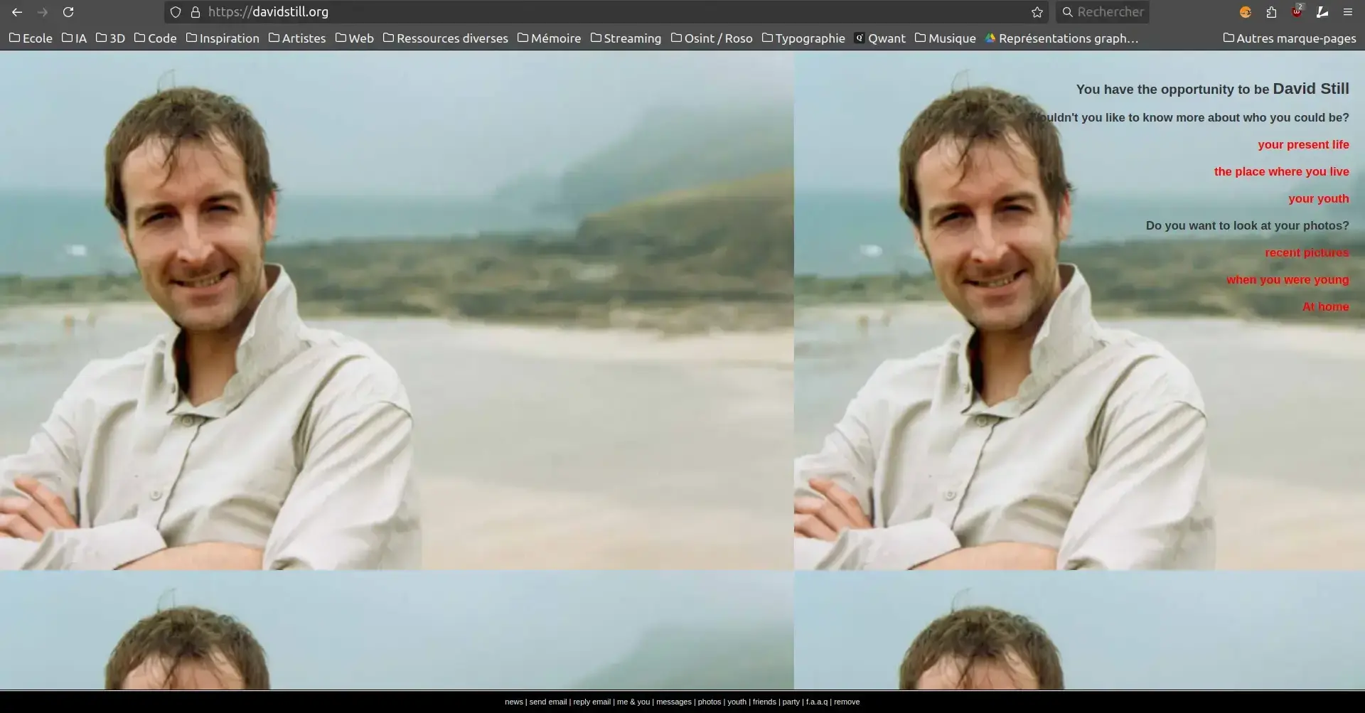Click the padlock site security icon
Screen dimensions: 1365x713
tap(196, 12)
